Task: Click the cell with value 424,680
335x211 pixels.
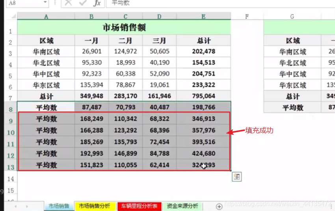Action: tap(204, 153)
